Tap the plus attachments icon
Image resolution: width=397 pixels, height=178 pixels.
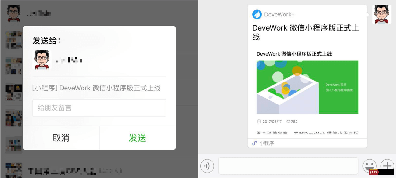387,166
